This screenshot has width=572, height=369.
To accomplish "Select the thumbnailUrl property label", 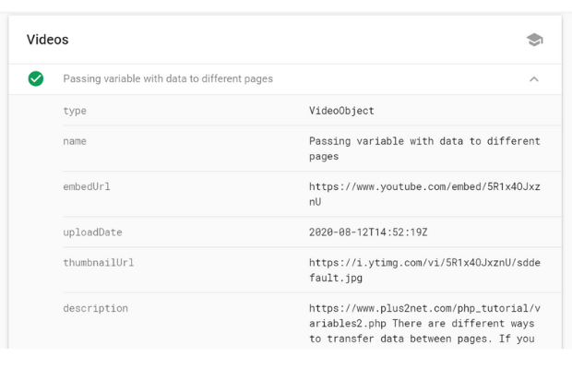I will pyautogui.click(x=99, y=262).
